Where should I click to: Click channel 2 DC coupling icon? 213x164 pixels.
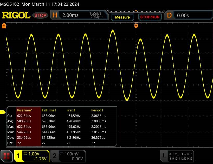pos(62,154)
